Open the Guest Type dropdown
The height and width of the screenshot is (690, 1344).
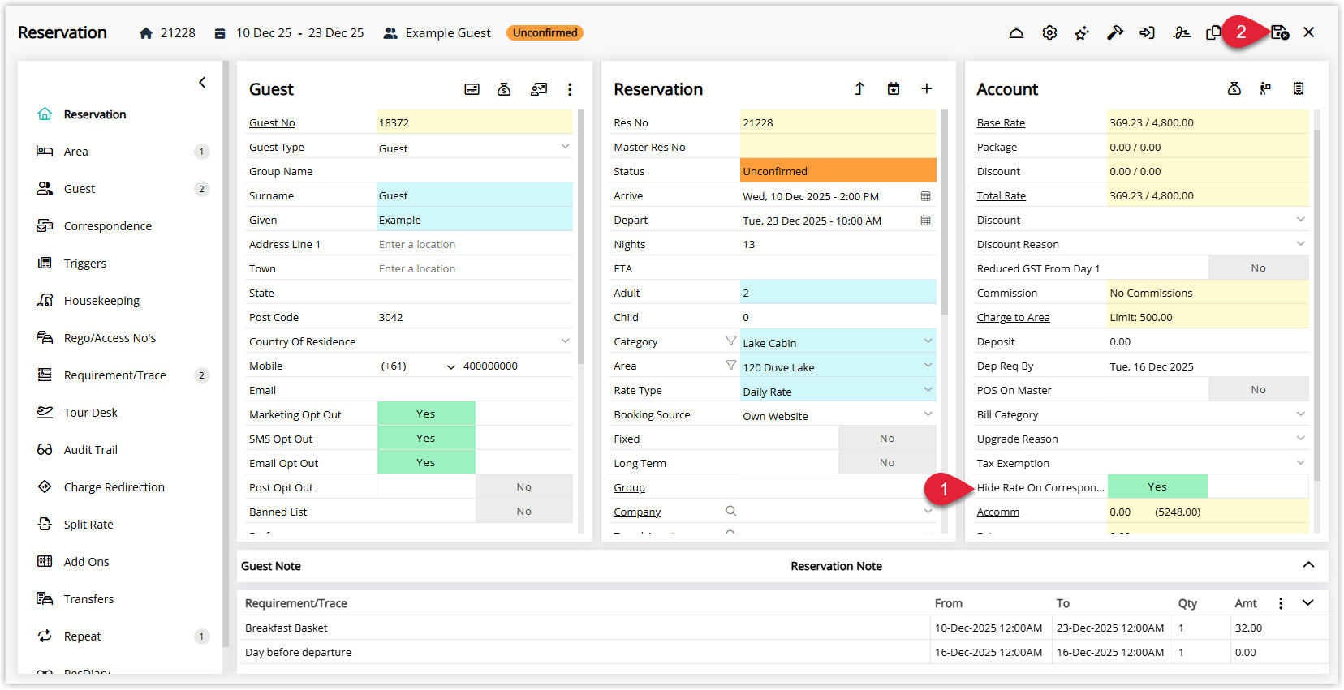565,147
